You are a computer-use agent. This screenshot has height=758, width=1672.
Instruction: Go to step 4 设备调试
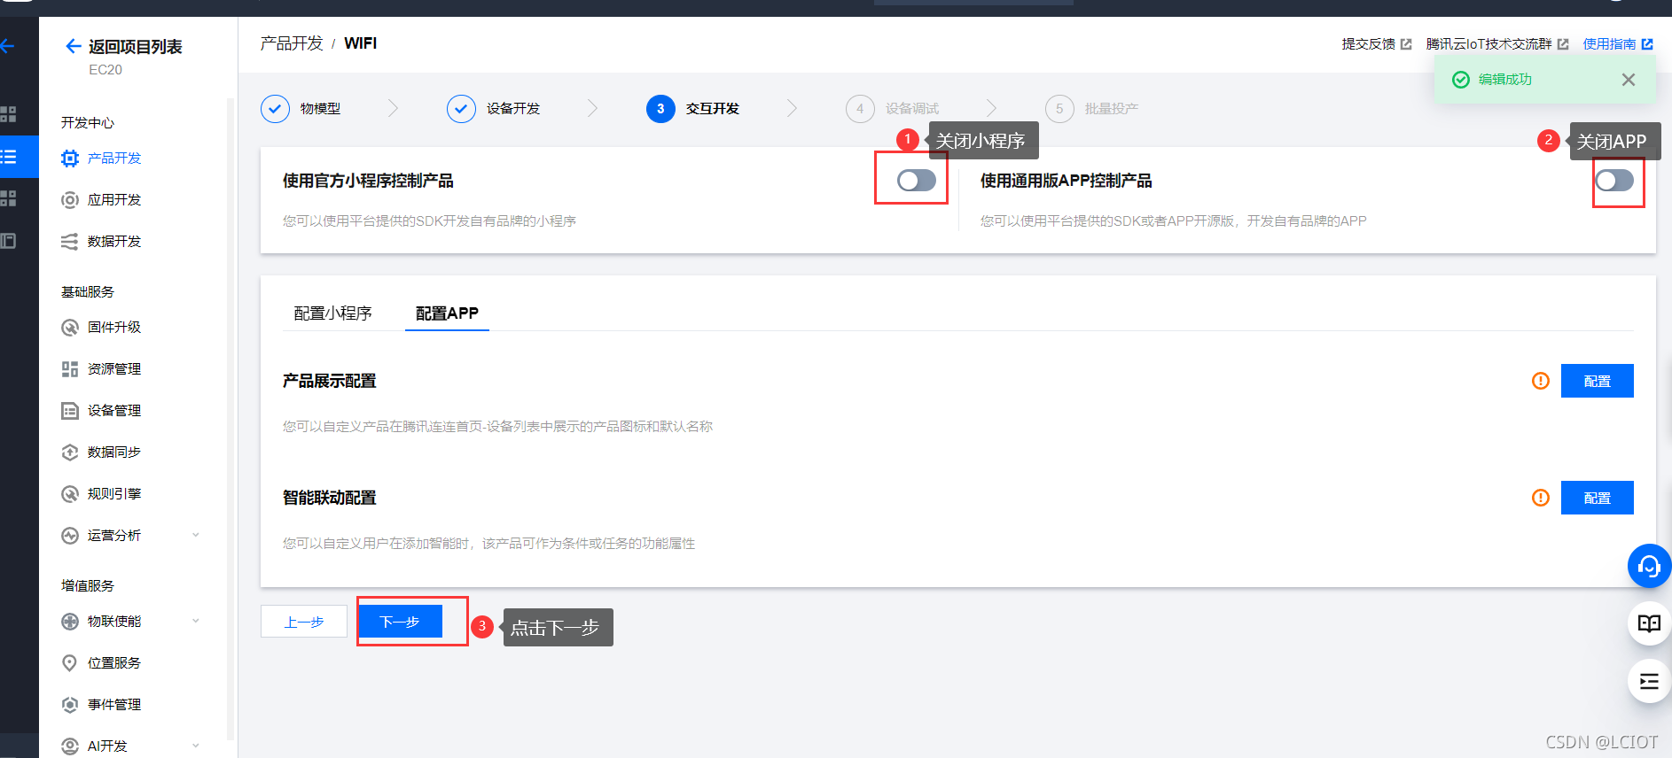pyautogui.click(x=892, y=109)
